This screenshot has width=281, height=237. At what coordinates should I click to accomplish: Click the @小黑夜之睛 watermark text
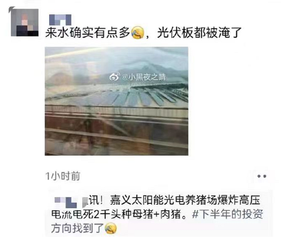[144, 77]
